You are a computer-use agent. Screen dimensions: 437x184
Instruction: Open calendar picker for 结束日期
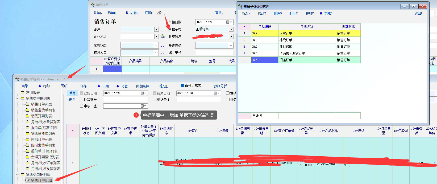point(215,93)
